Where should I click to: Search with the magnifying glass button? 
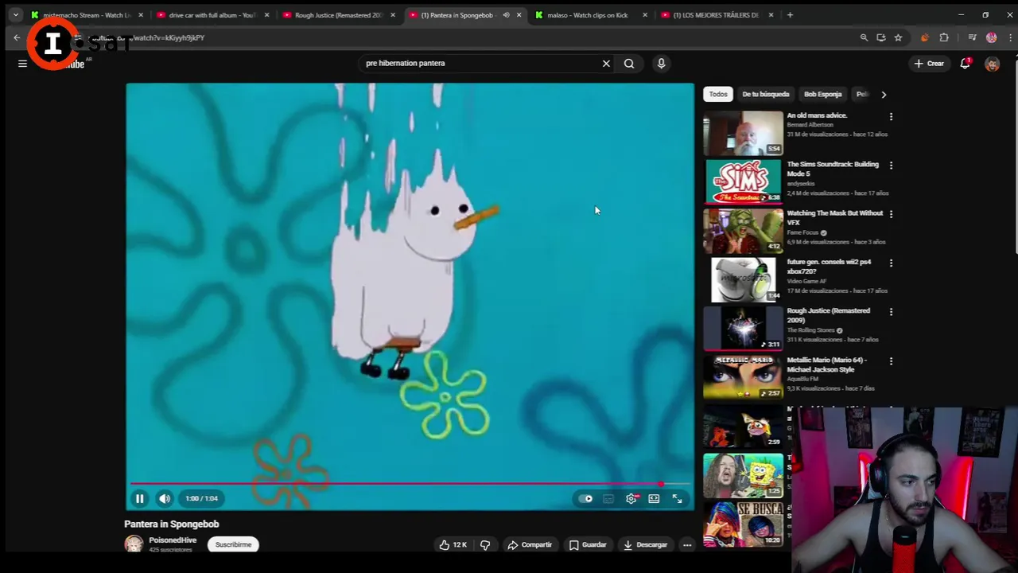pos(629,64)
